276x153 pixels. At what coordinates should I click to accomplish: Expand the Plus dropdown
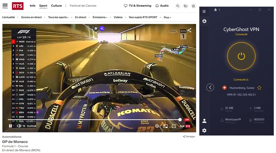point(167,17)
